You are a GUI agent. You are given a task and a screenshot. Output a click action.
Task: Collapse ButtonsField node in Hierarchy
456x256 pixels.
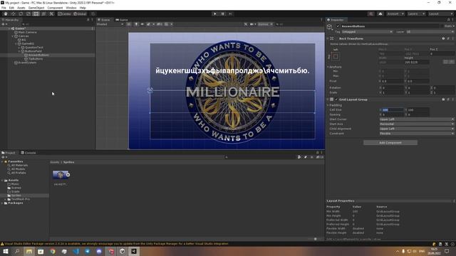point(19,51)
